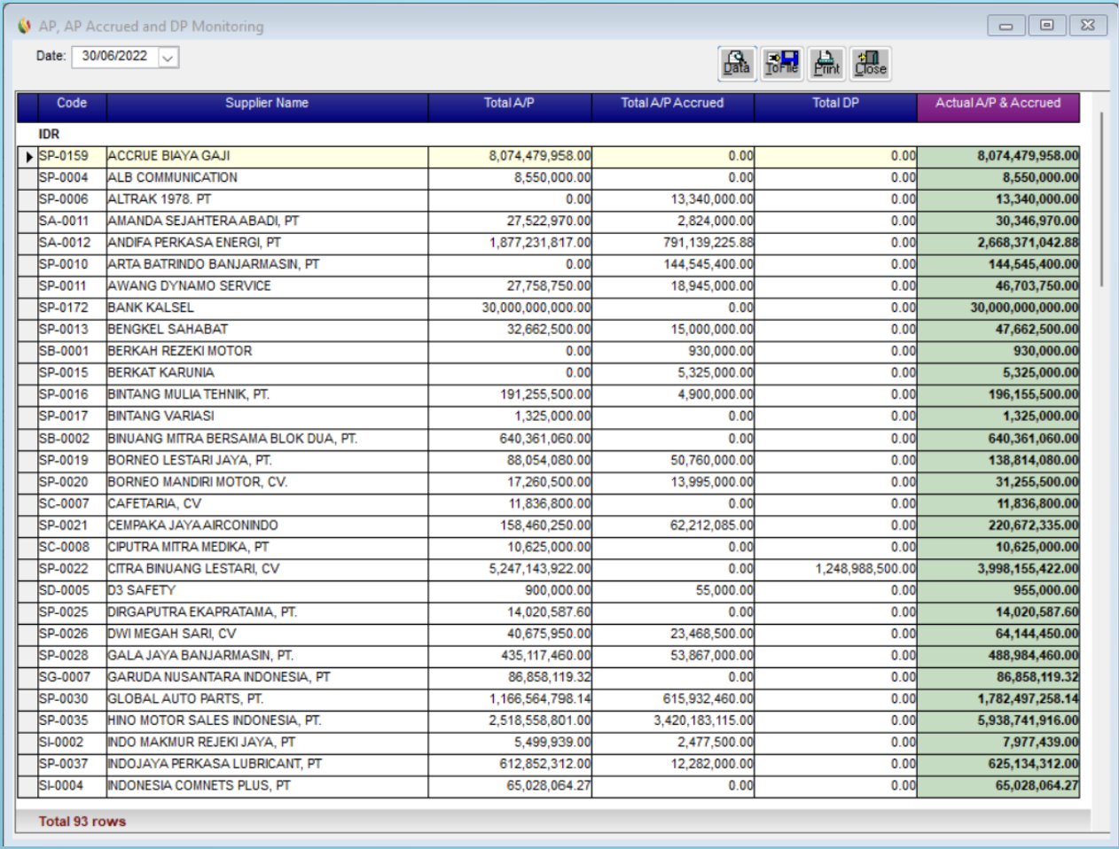Click the Data toolbar icon

point(737,64)
